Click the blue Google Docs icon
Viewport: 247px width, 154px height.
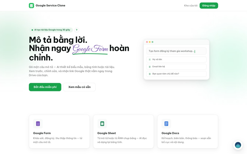(x=166, y=124)
